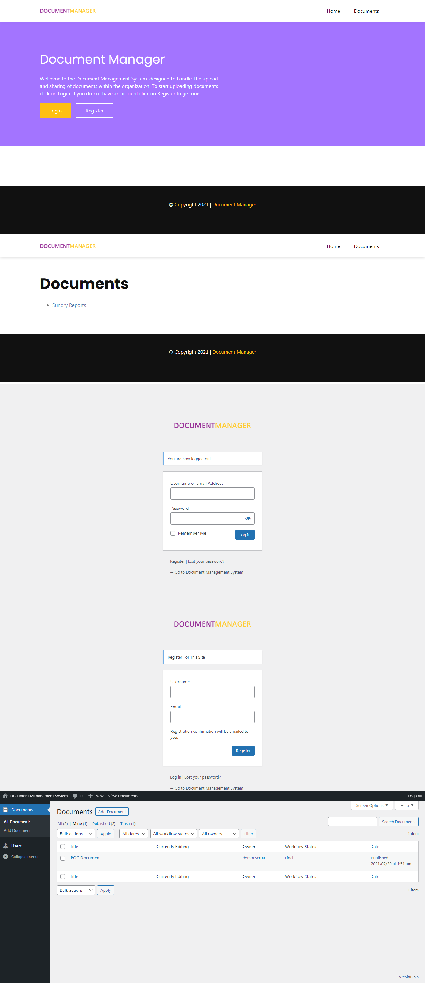Viewport: 425px width, 983px height.
Task: Click the Search Documents button
Action: pyautogui.click(x=398, y=822)
